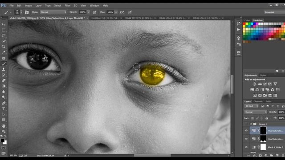Screen dimensions: 285x160
Task: Enable airbrush-style build-up in options bar
Action: (122, 12)
